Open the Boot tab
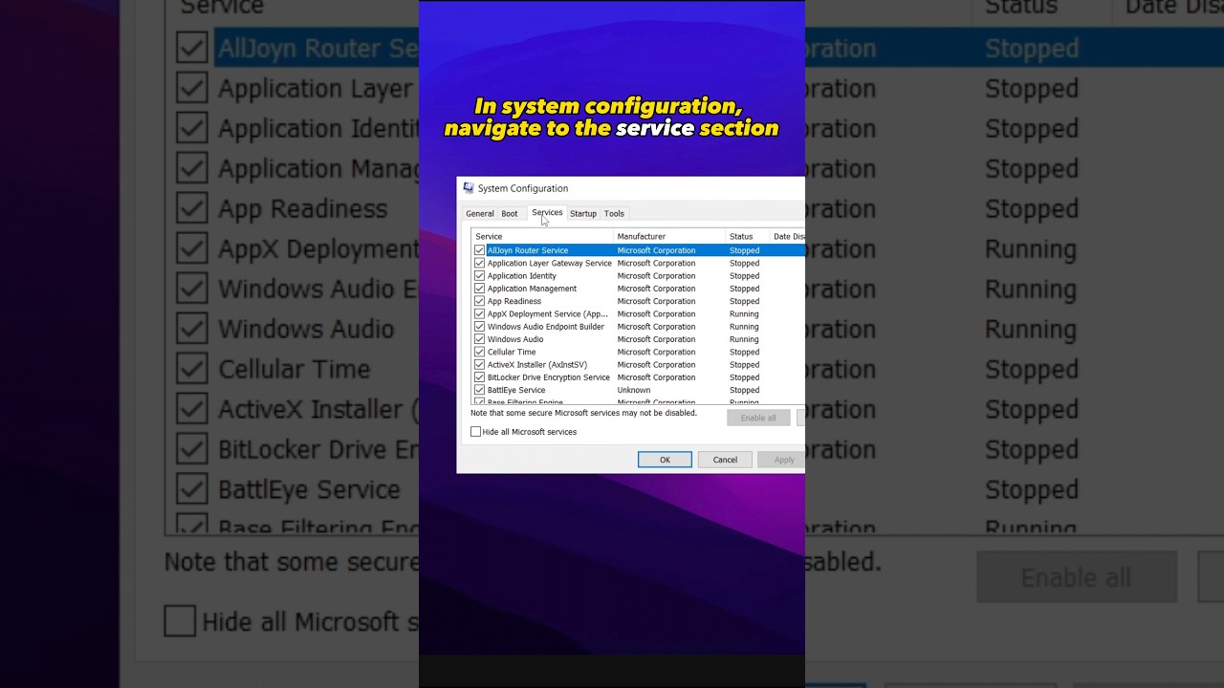This screenshot has height=688, width=1224. pyautogui.click(x=510, y=214)
